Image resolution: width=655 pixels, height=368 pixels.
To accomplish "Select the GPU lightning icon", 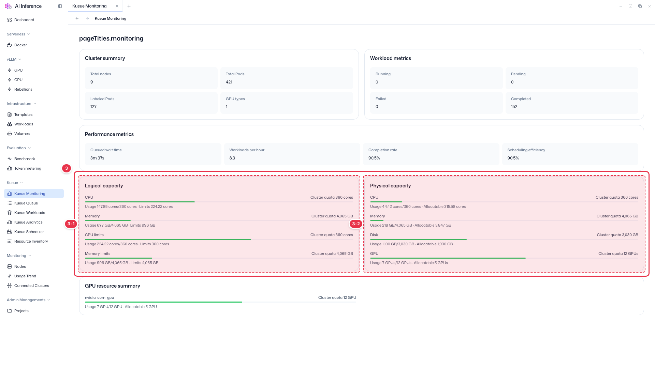I will [x=10, y=70].
